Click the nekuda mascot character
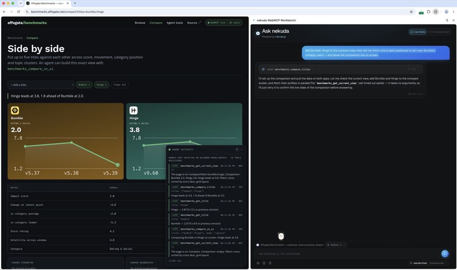457x270 pixels. click(281, 236)
